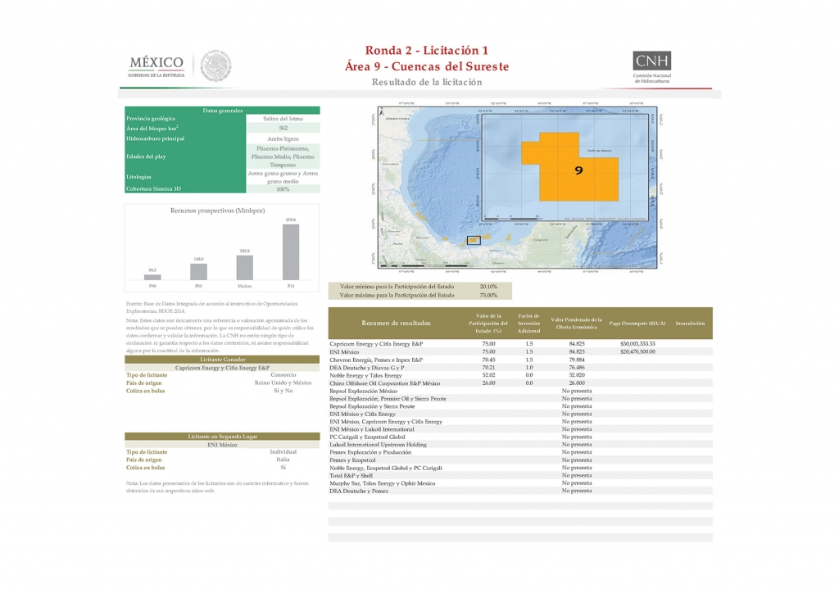Click the Resumen de resultados column header
The image size is (839, 593).
pos(396,323)
